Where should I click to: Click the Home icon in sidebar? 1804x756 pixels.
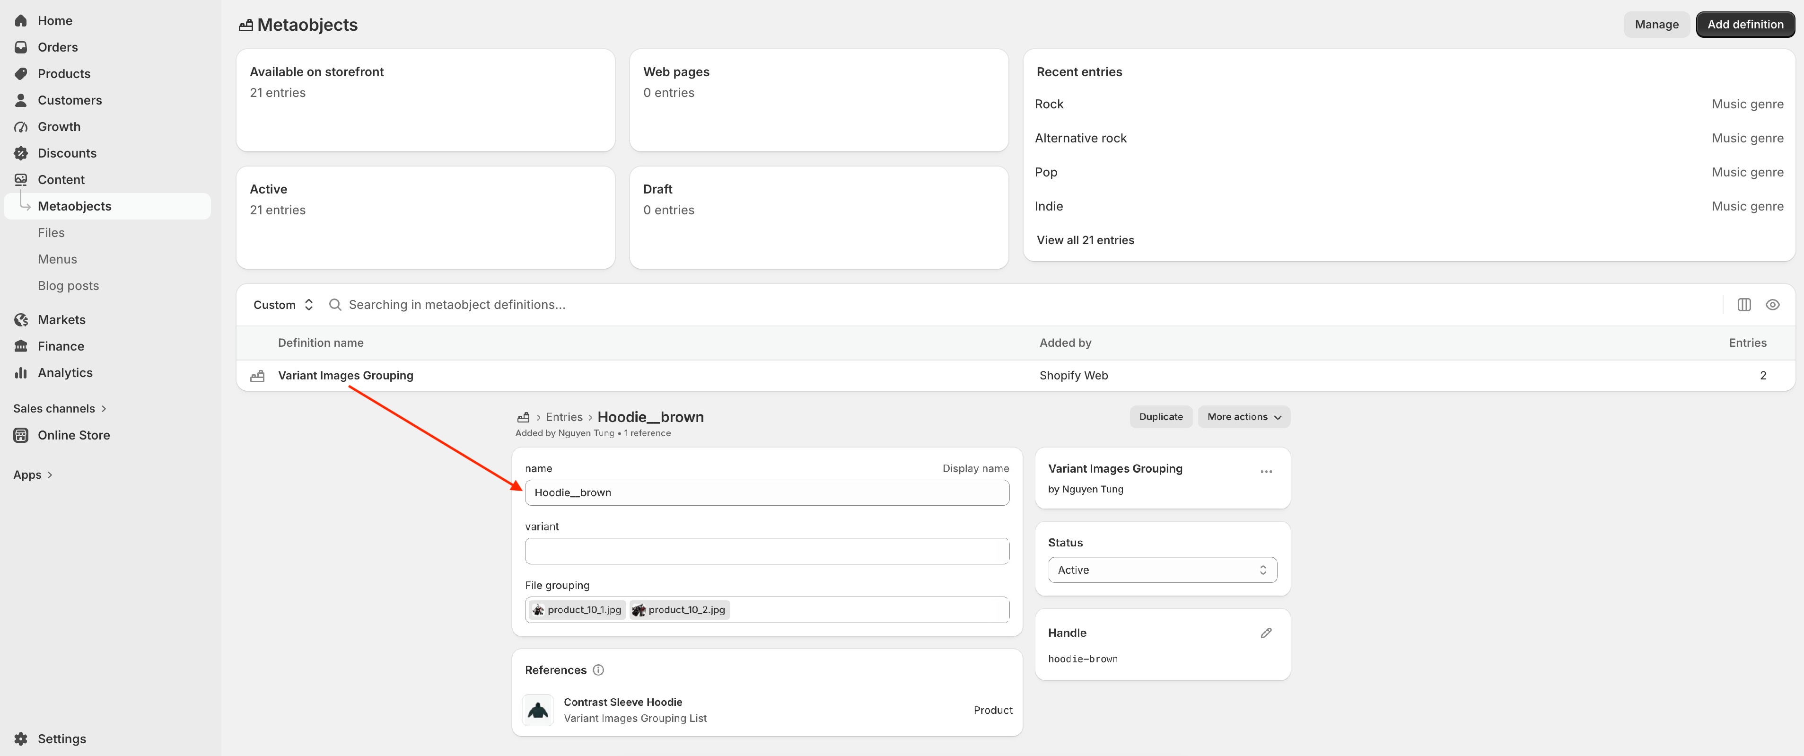[x=21, y=21]
